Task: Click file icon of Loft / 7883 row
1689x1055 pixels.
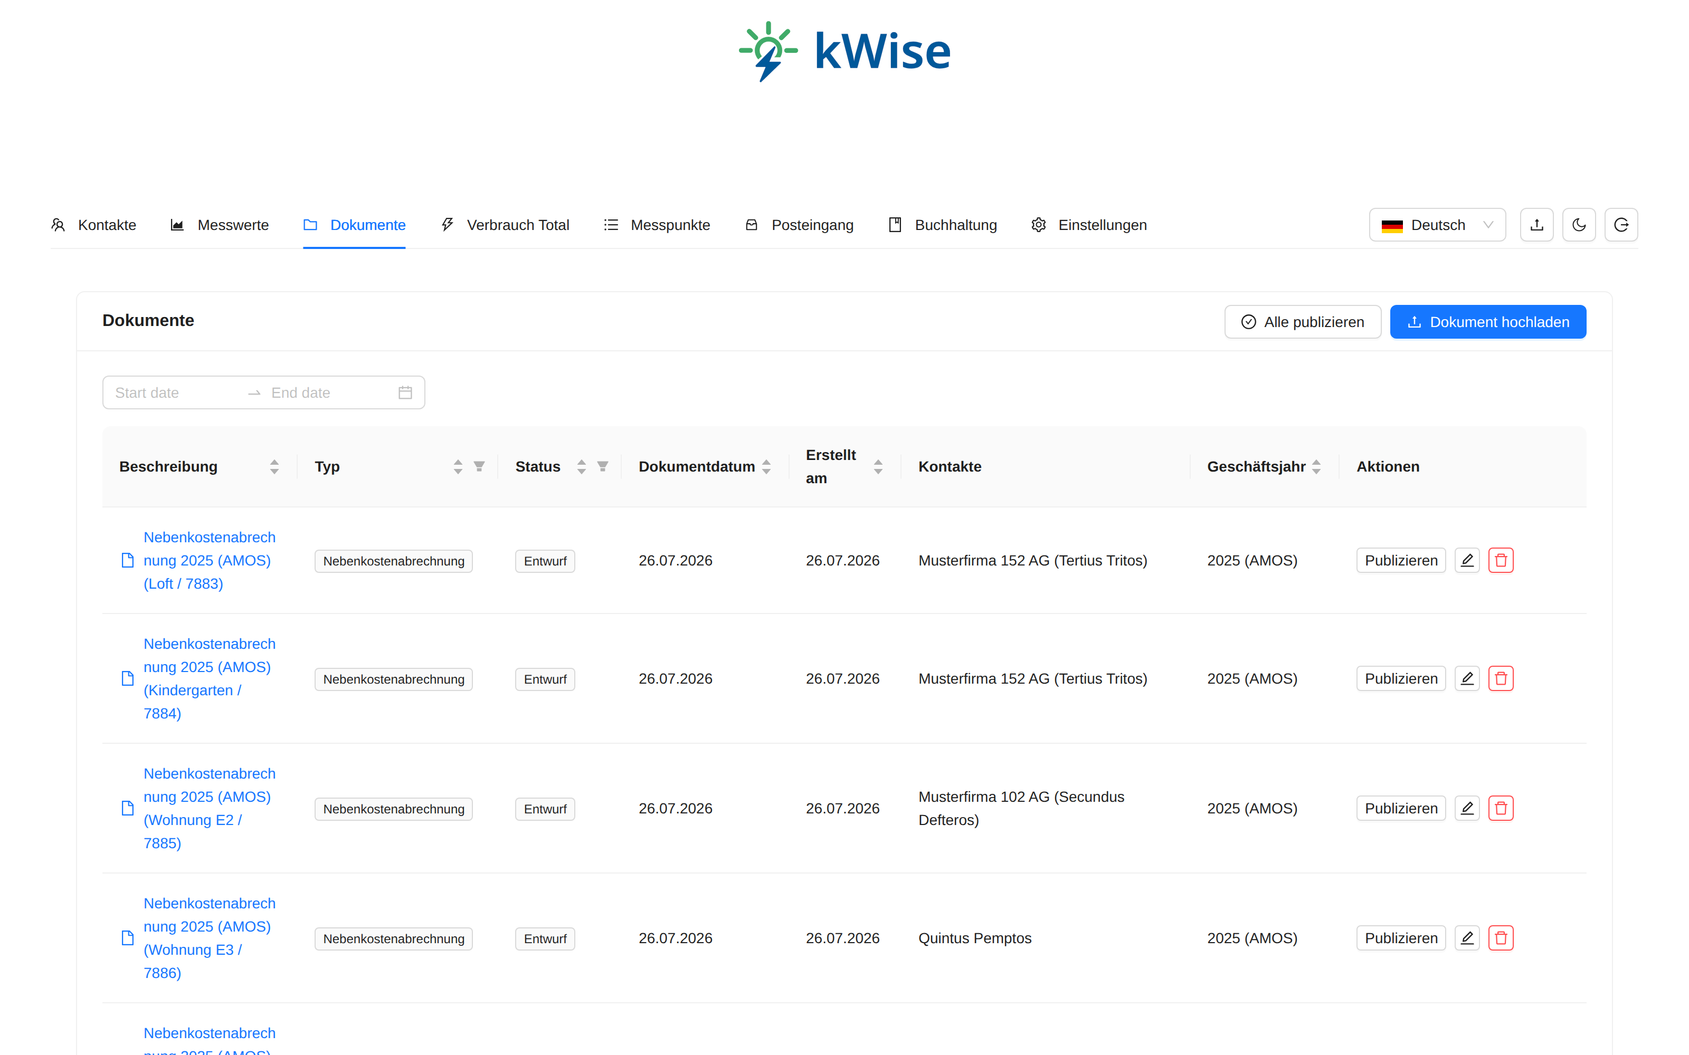Action: pos(128,560)
